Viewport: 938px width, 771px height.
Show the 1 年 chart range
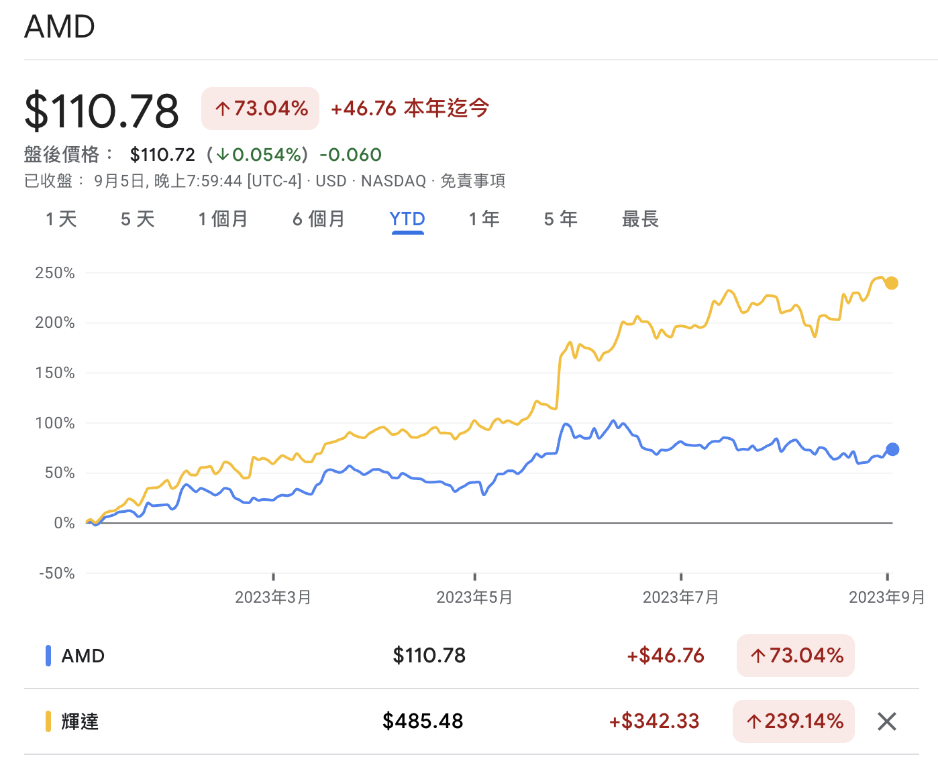coord(484,219)
